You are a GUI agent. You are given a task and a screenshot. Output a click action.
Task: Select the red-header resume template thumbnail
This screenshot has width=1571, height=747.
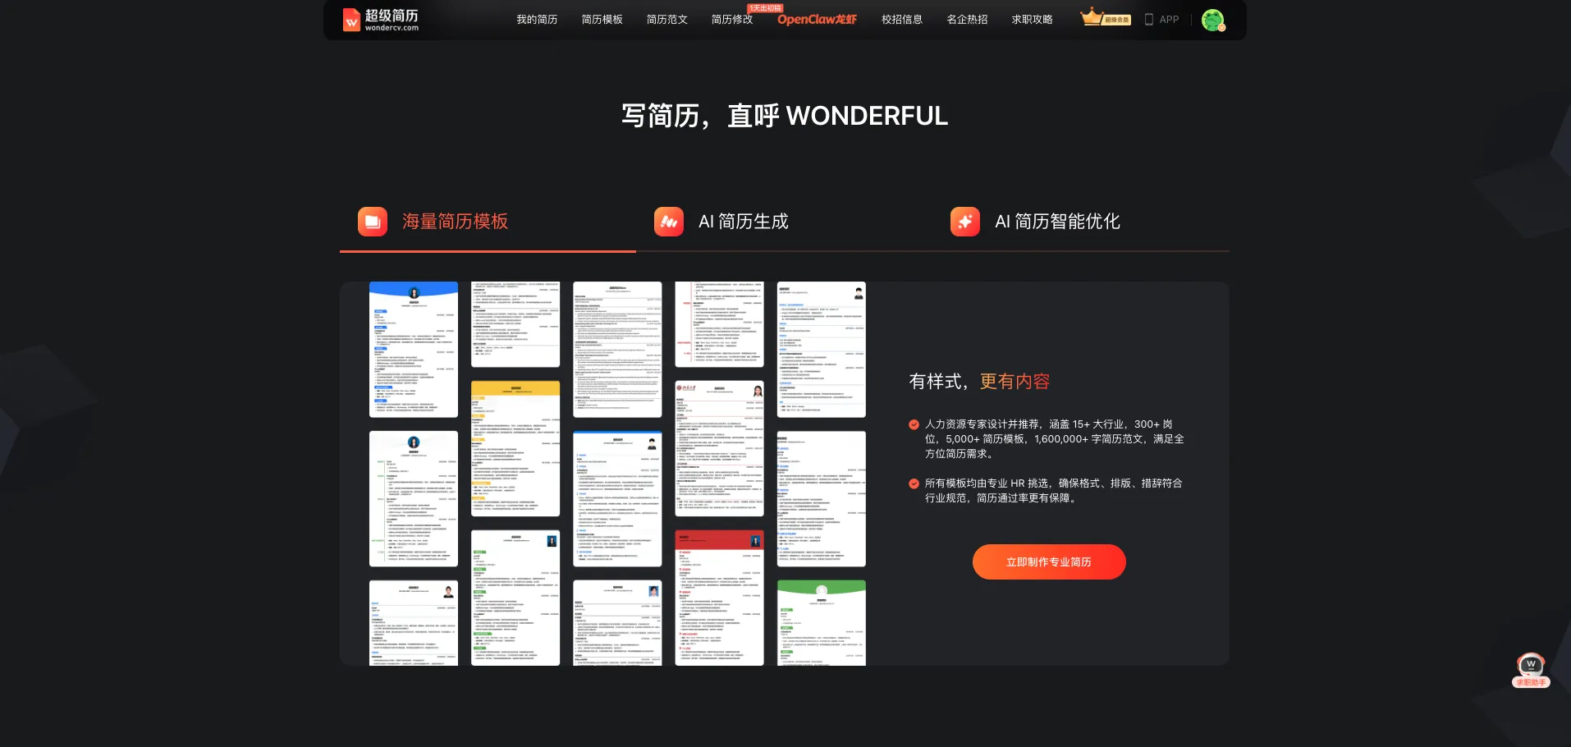pyautogui.click(x=719, y=597)
